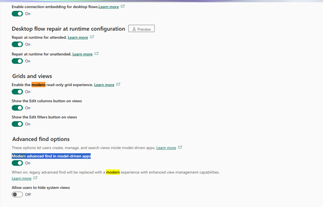Open Learn more for modern grid experience
The width and height of the screenshot is (323, 207).
[x=104, y=85]
